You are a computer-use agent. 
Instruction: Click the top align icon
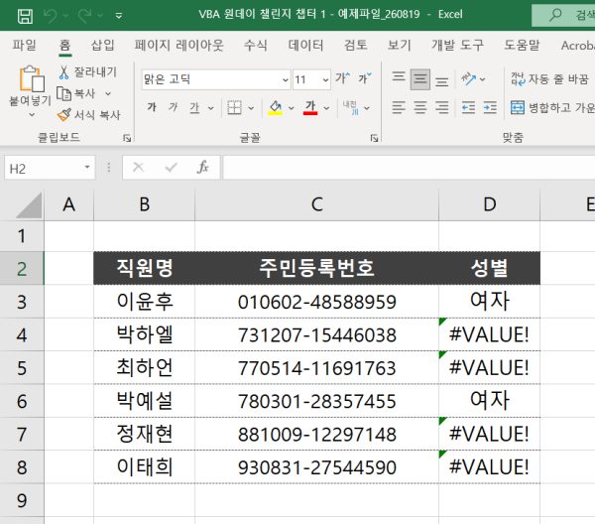(399, 78)
